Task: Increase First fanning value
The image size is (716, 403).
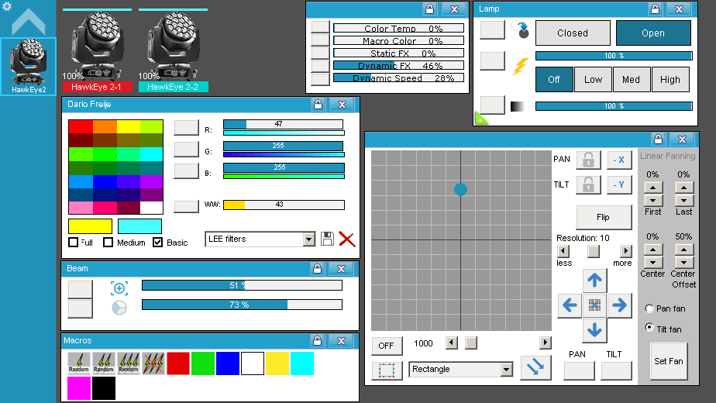Action: pos(653,188)
